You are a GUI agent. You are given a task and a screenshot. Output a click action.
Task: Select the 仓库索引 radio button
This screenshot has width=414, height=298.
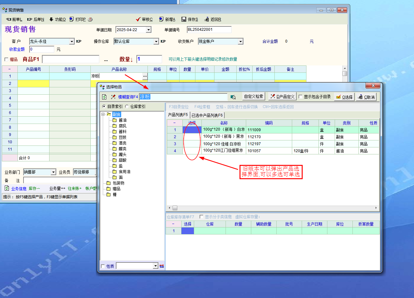pos(127,106)
